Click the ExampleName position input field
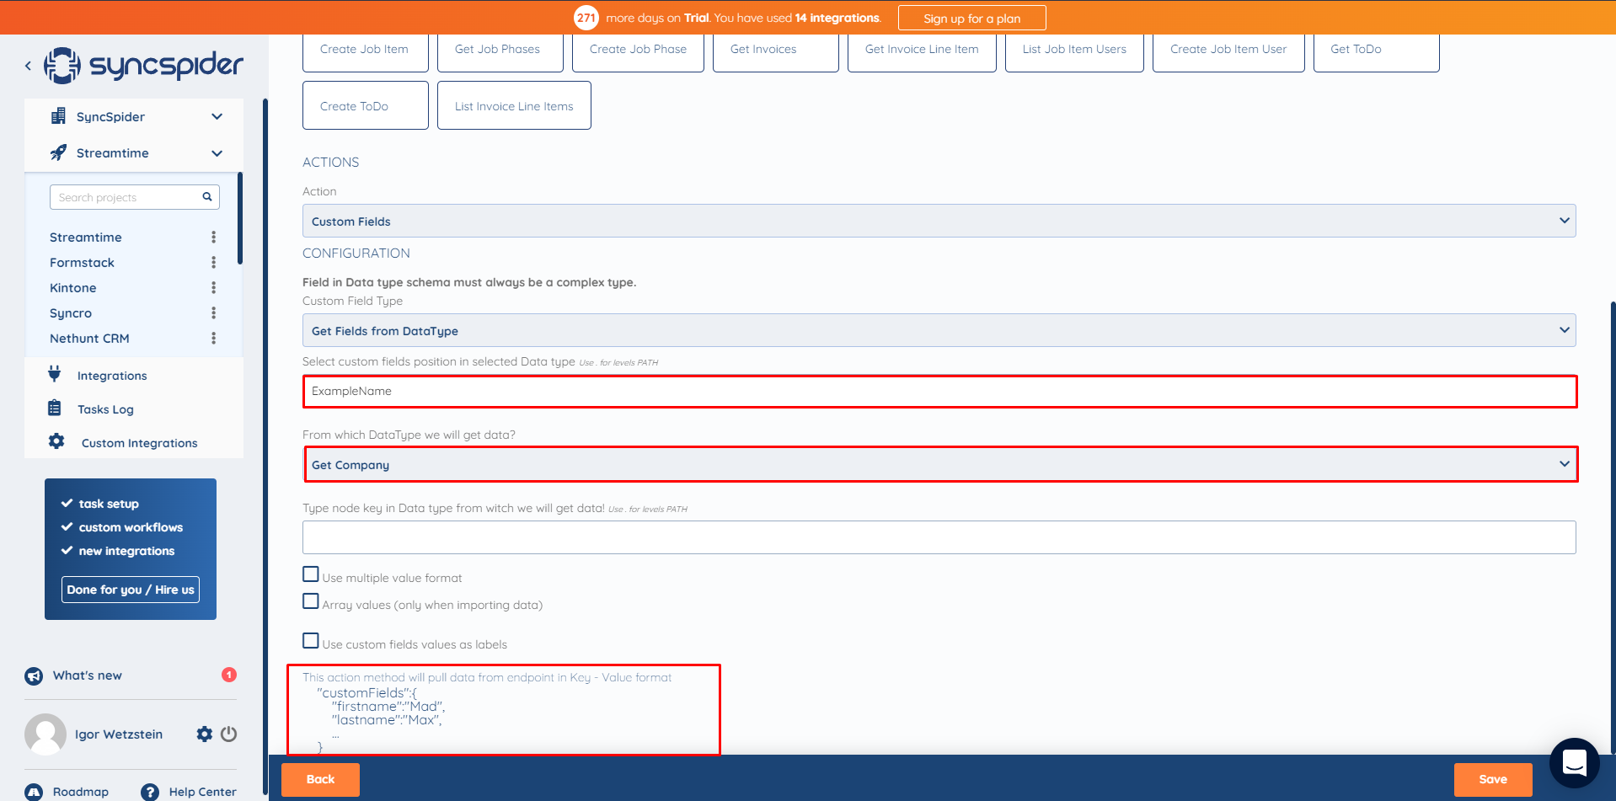Image resolution: width=1616 pixels, height=801 pixels. point(940,392)
